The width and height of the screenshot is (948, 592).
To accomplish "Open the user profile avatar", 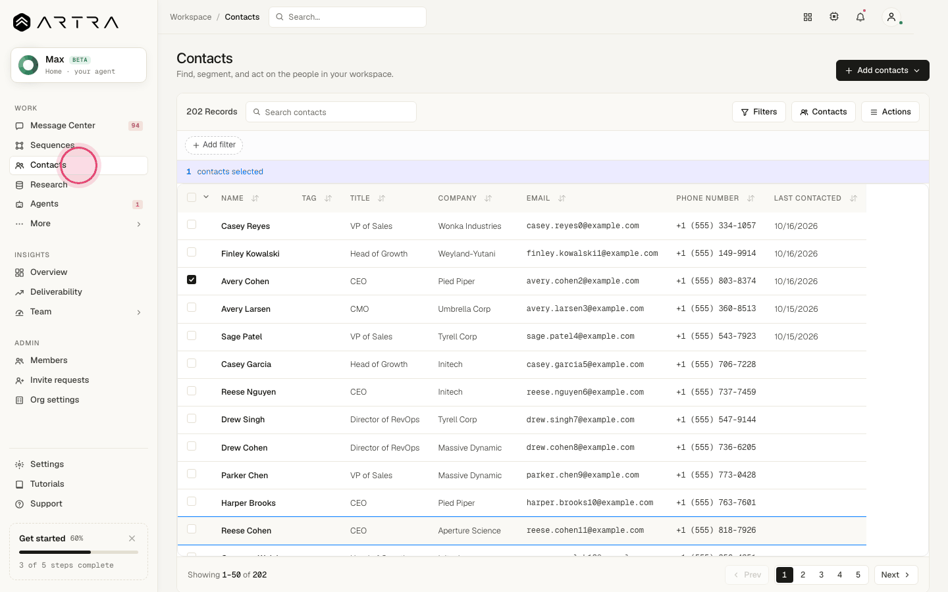I will pos(891,17).
